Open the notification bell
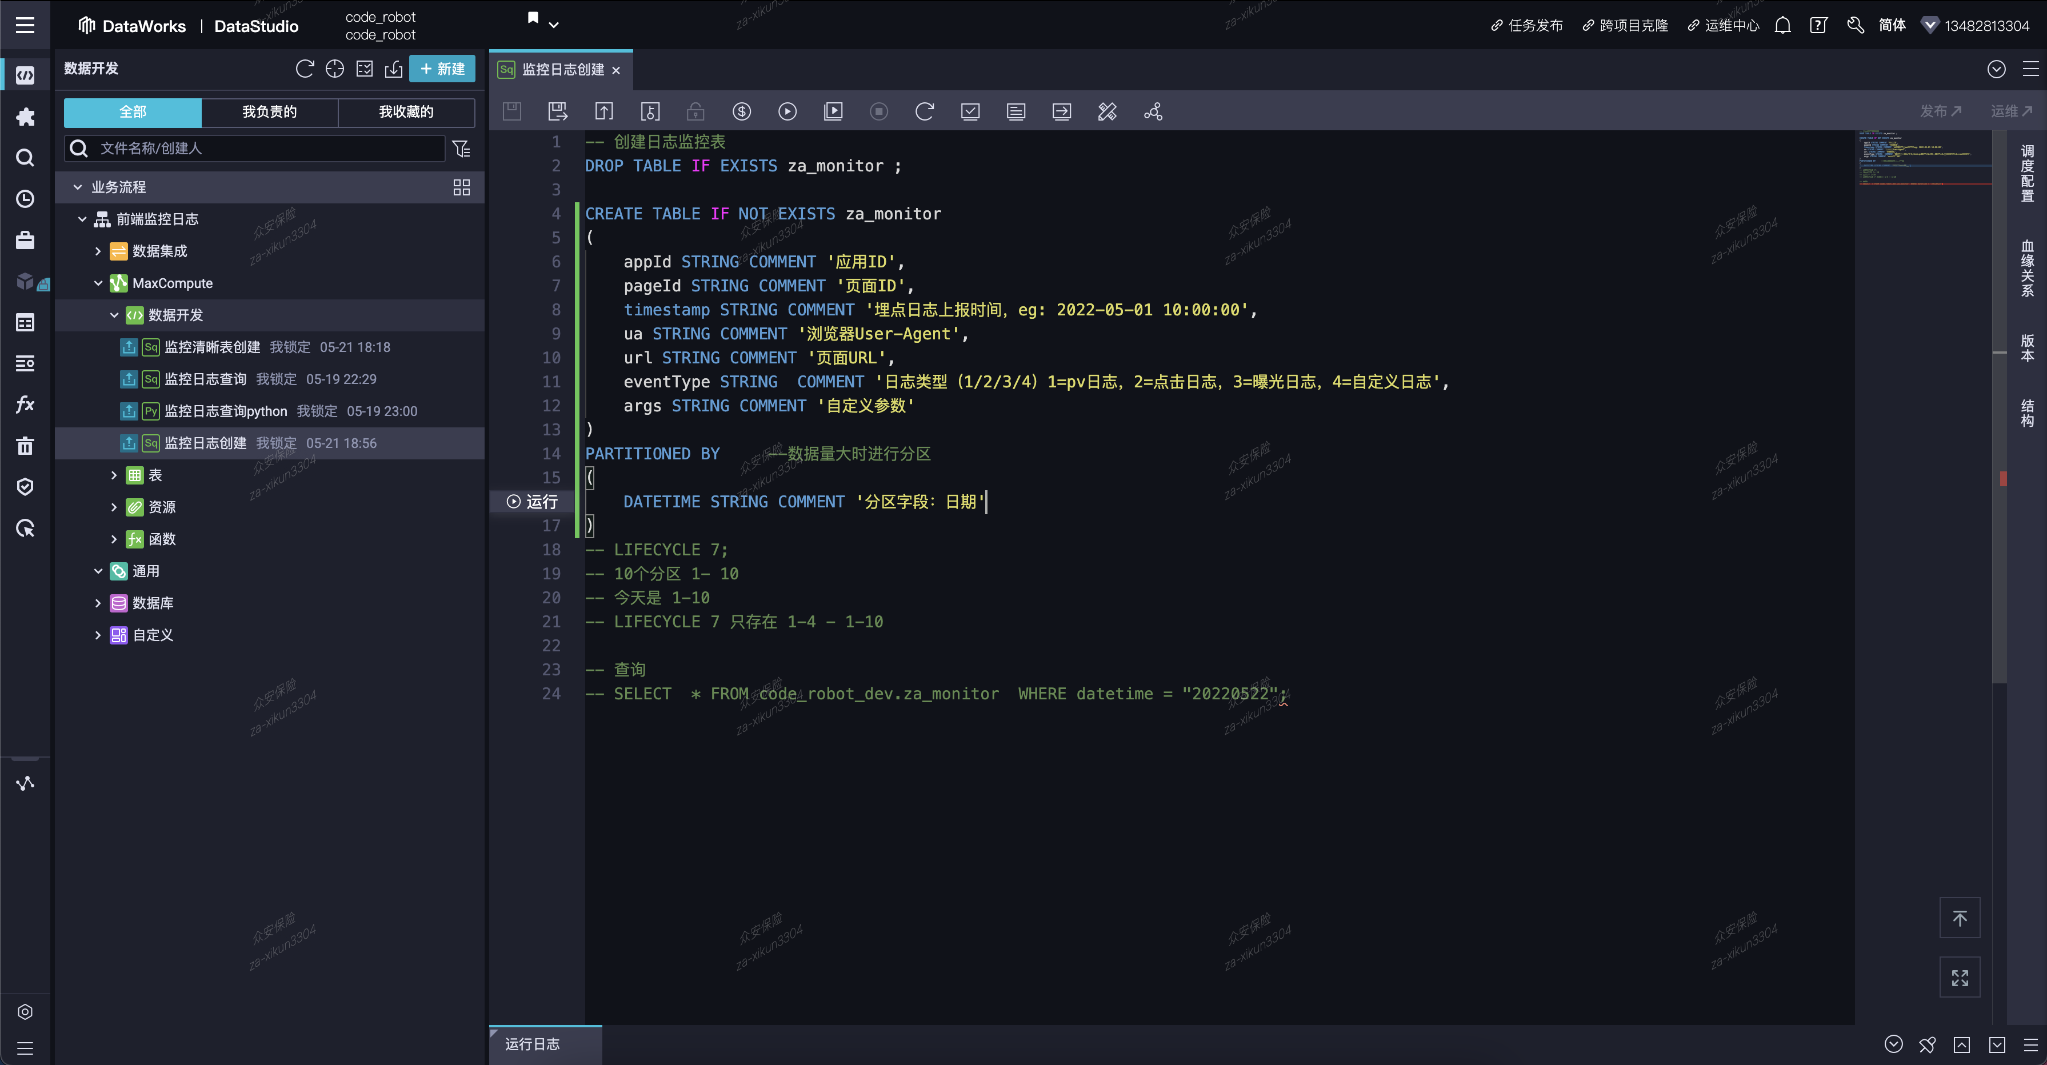 [1782, 26]
